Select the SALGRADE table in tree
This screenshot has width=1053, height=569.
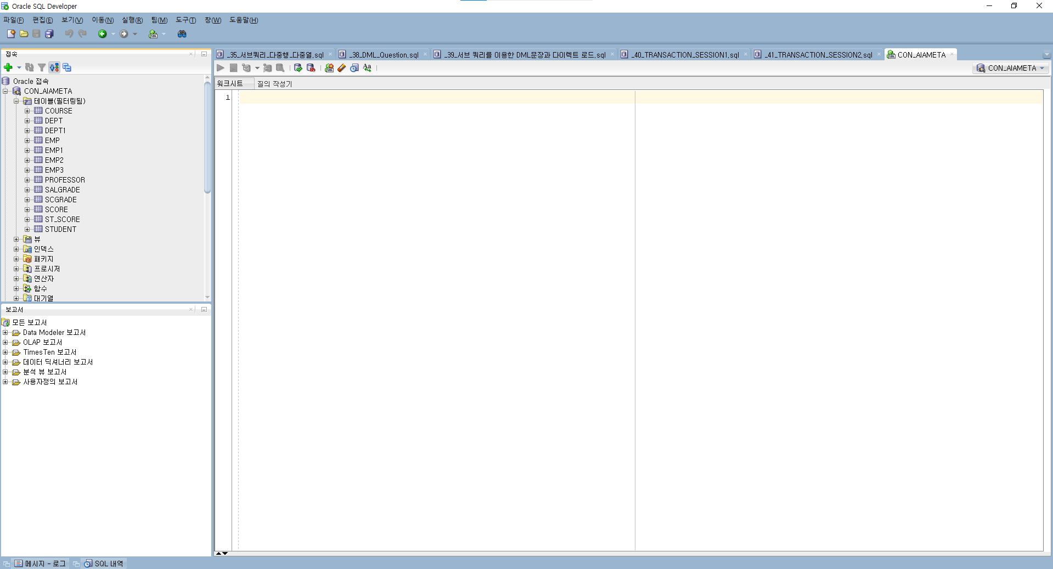pyautogui.click(x=62, y=190)
